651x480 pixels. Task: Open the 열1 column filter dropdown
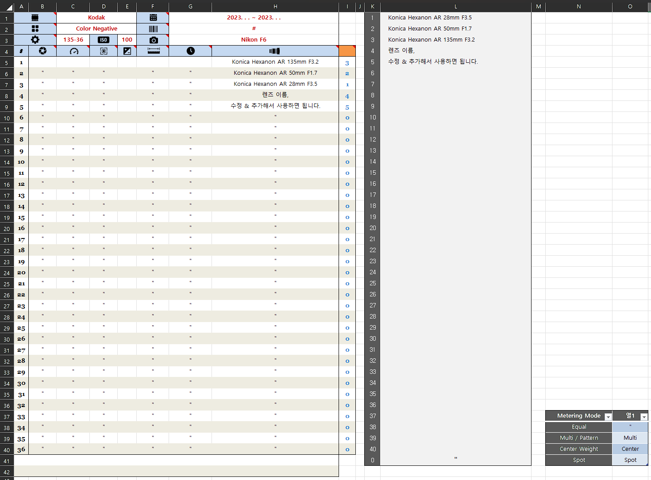(x=644, y=417)
